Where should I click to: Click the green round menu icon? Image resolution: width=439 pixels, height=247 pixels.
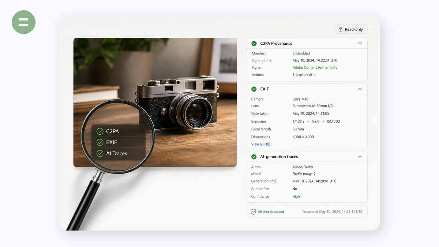coord(23,22)
